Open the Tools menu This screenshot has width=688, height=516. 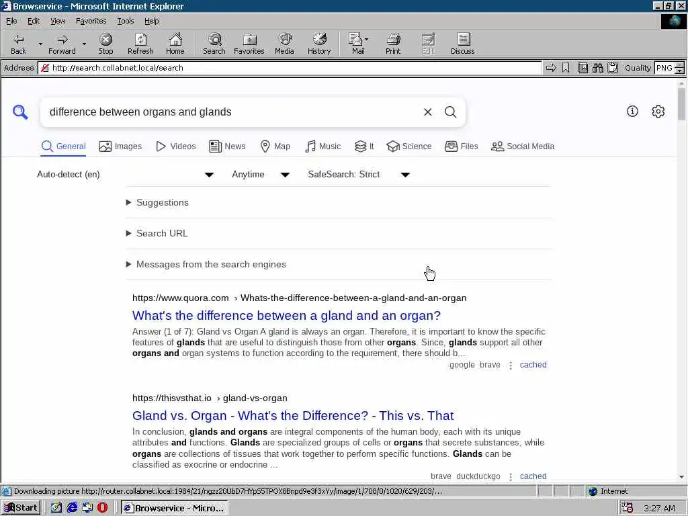(x=126, y=21)
